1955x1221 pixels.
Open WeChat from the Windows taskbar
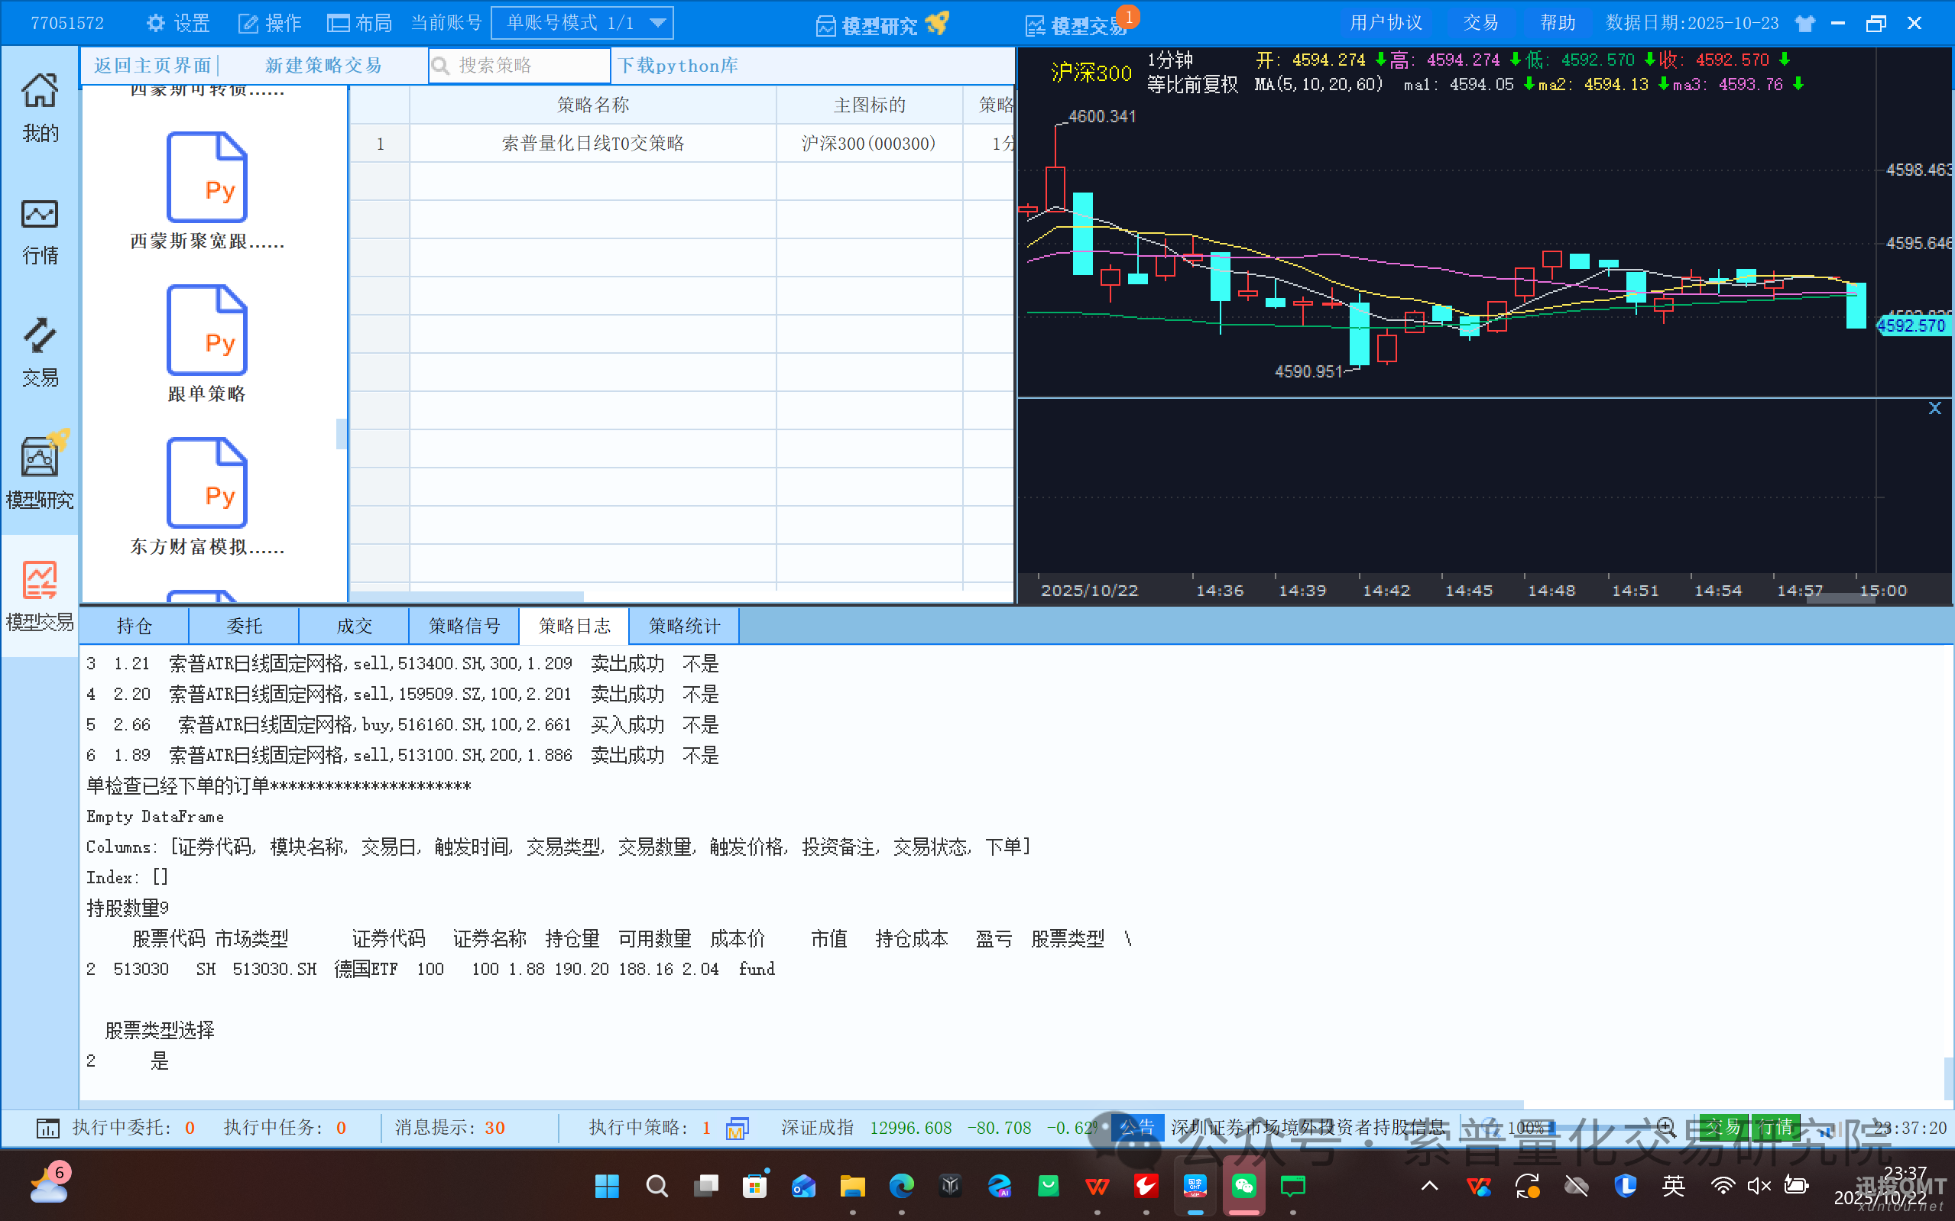click(1243, 1185)
